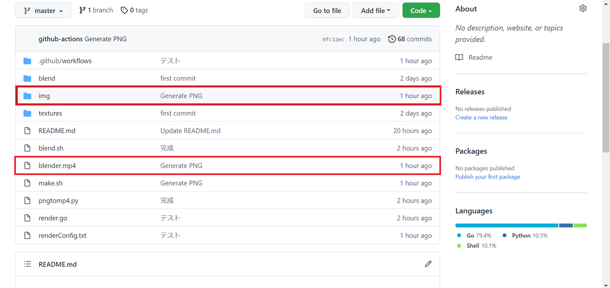The width and height of the screenshot is (610, 288).
Task: Click the file icon for render.go
Action: [x=27, y=218]
